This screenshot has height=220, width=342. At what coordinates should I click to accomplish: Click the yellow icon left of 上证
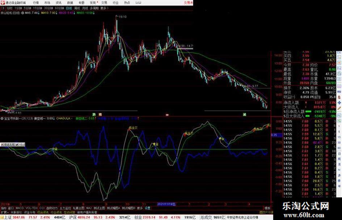pos(2,217)
